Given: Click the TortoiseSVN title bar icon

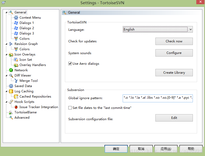Looking at the screenshot, I should tap(3, 2).
